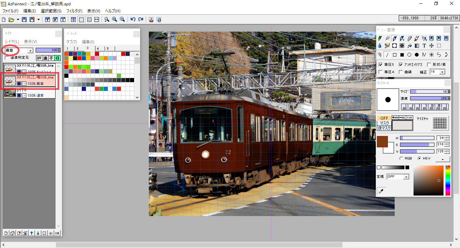Select the RGB radio button
Image resolution: width=460 pixels, height=248 pixels.
(x=401, y=158)
